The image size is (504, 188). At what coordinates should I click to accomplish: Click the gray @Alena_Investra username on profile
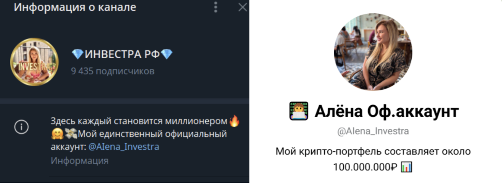373,132
